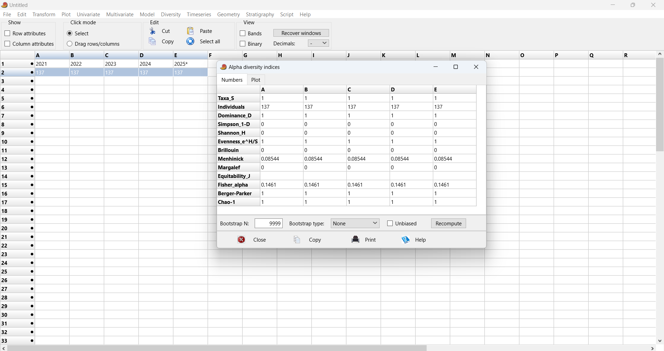Click the red Close icon in dialog
Screen dimensions: 664x351
[242, 240]
